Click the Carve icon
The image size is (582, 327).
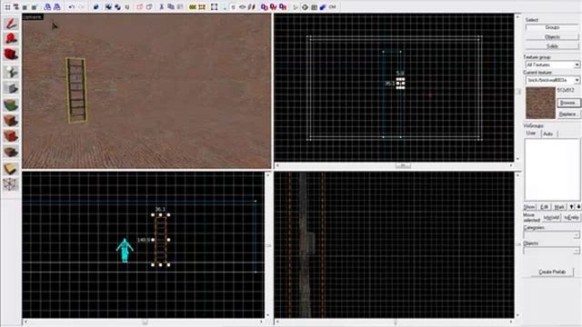96,6
